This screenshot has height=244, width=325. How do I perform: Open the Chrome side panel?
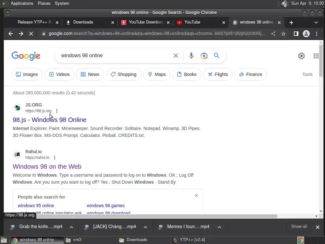[296, 34]
